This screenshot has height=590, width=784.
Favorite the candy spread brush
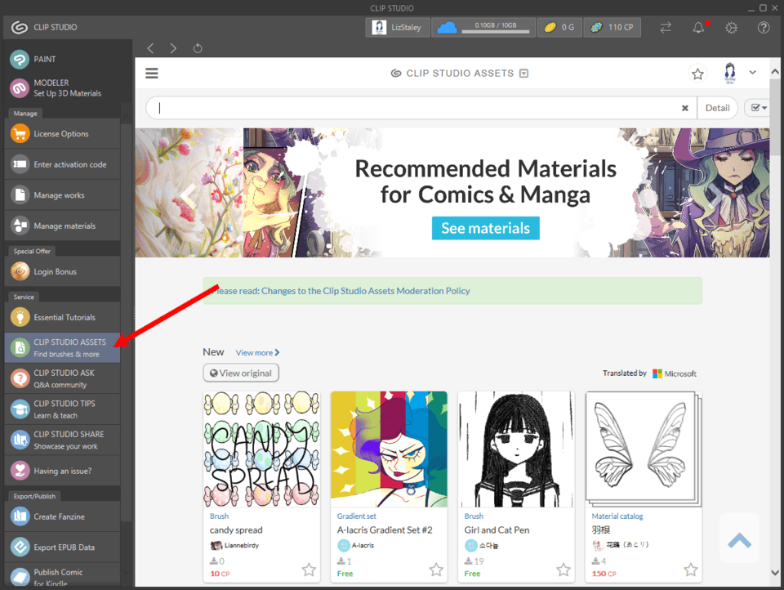tap(308, 570)
